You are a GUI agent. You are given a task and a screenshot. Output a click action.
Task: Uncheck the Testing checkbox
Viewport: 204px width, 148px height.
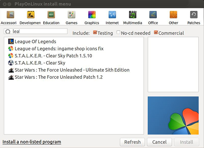[95, 32]
